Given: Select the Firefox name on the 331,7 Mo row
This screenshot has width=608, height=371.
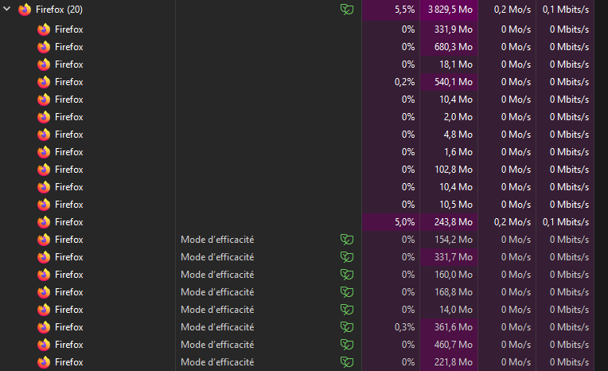Looking at the screenshot, I should click(69, 257).
